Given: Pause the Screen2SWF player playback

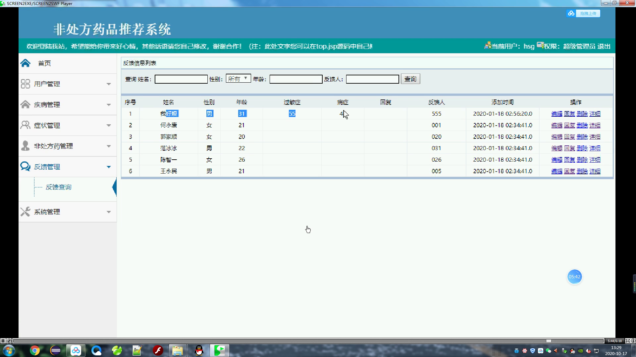Looking at the screenshot, I should 3,341.
